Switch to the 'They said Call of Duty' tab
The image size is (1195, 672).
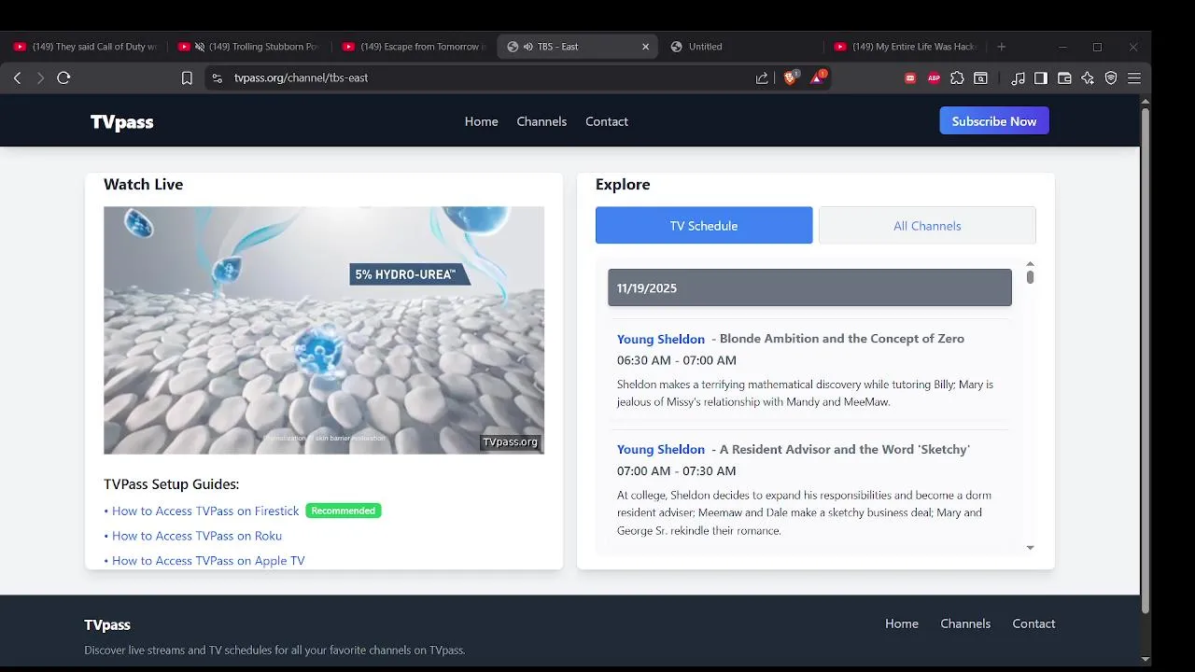[86, 47]
